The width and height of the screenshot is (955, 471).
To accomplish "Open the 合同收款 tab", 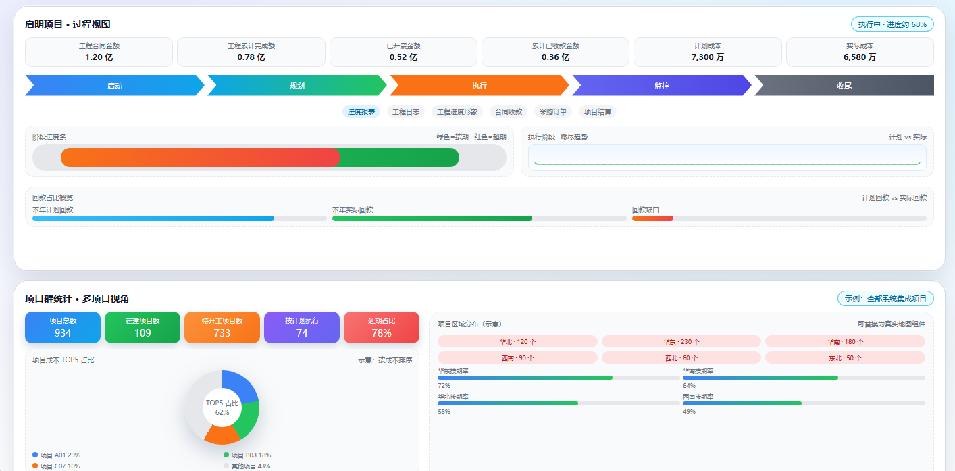I will 509,112.
